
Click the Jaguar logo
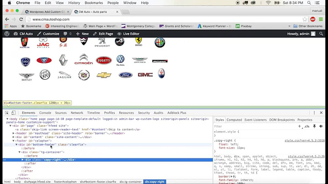(64, 75)
